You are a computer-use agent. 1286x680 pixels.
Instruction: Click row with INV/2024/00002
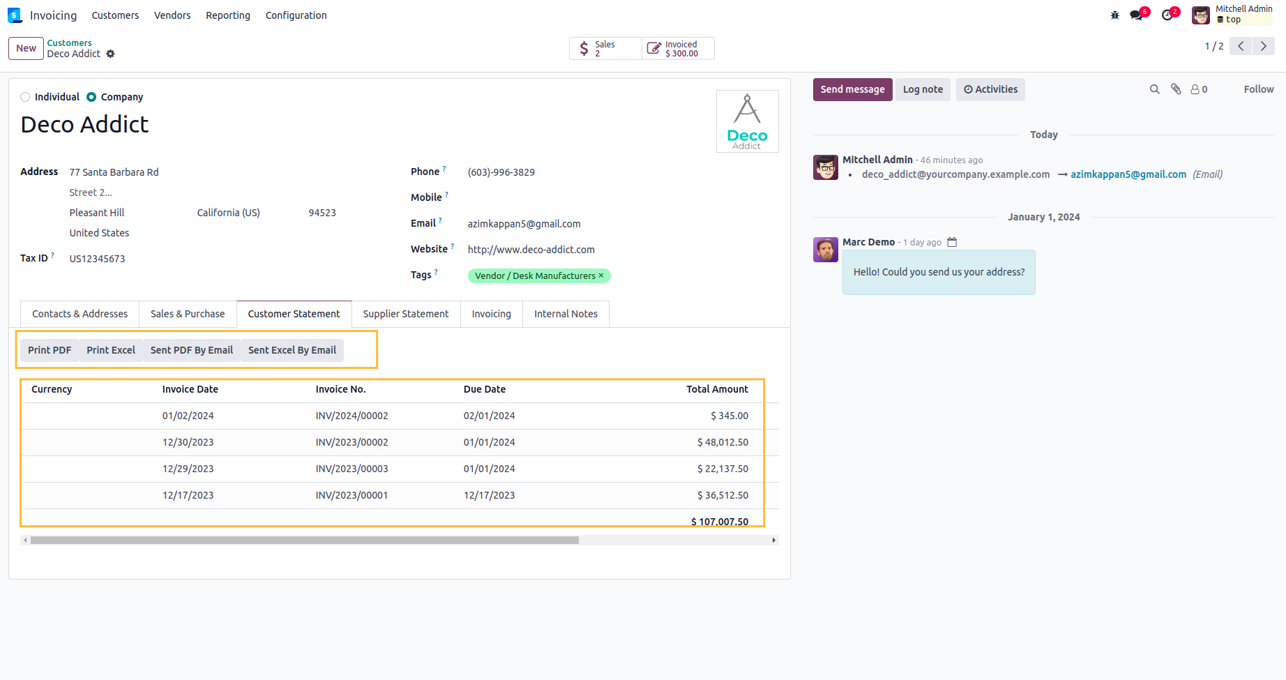pyautogui.click(x=400, y=416)
